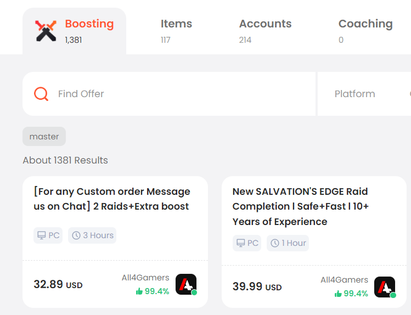Screen dimensions: 411x315
Task: Open the Platform filter dropdown
Action: [x=364, y=94]
